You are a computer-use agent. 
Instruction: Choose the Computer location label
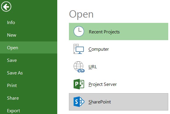pos(99,49)
